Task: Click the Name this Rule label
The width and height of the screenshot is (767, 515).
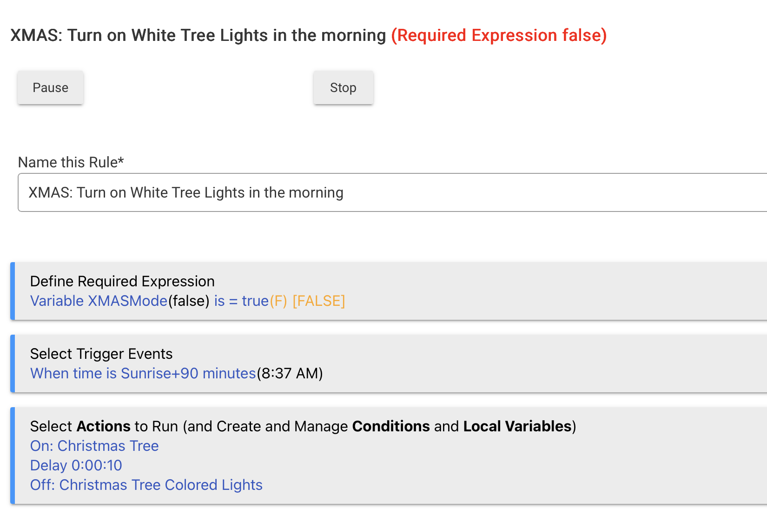Action: tap(71, 162)
